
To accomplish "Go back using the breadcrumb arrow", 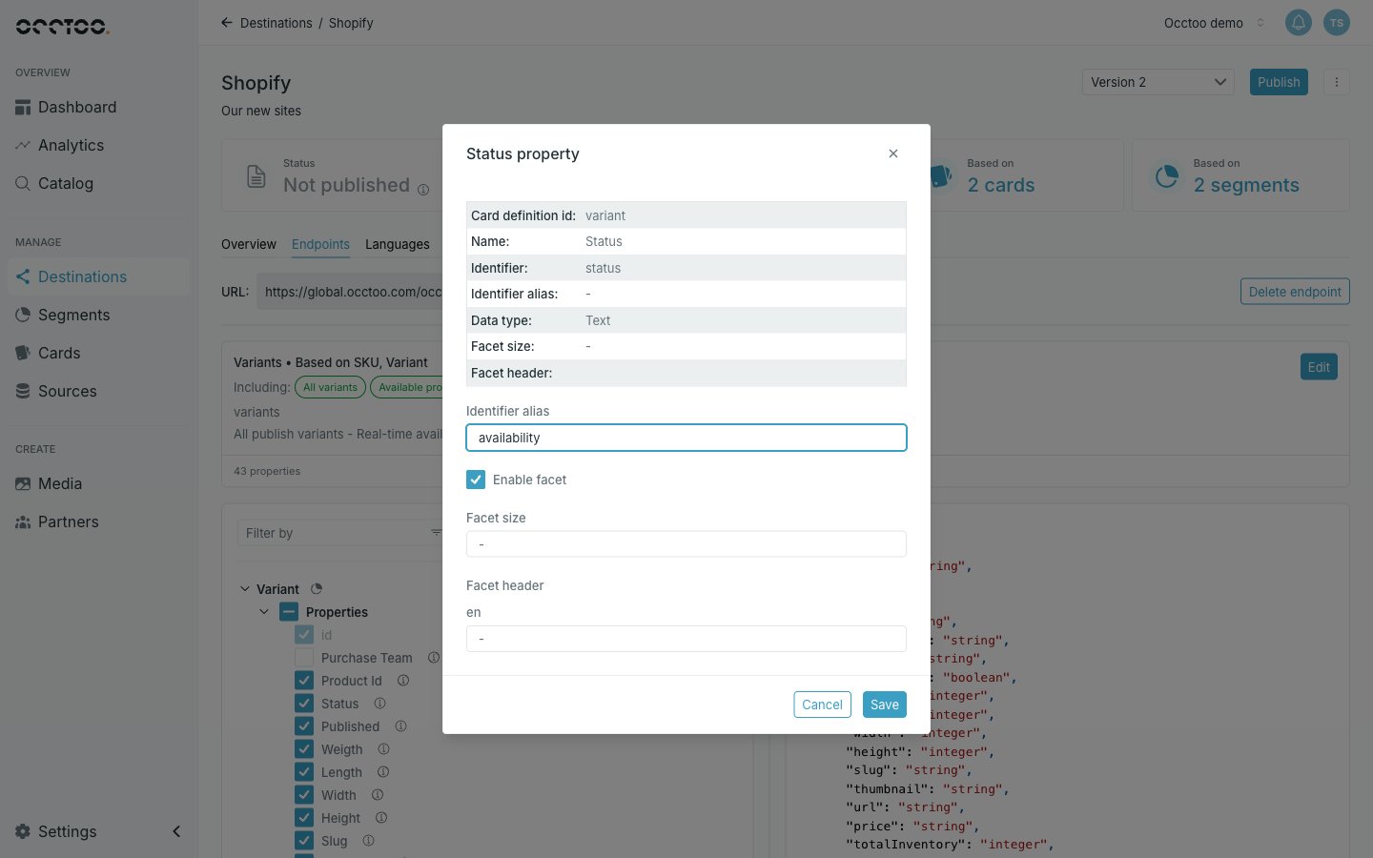I will click(227, 23).
